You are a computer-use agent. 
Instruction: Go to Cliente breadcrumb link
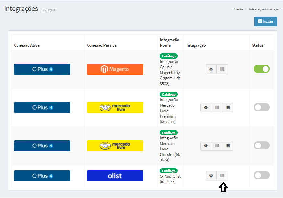pos(238,9)
